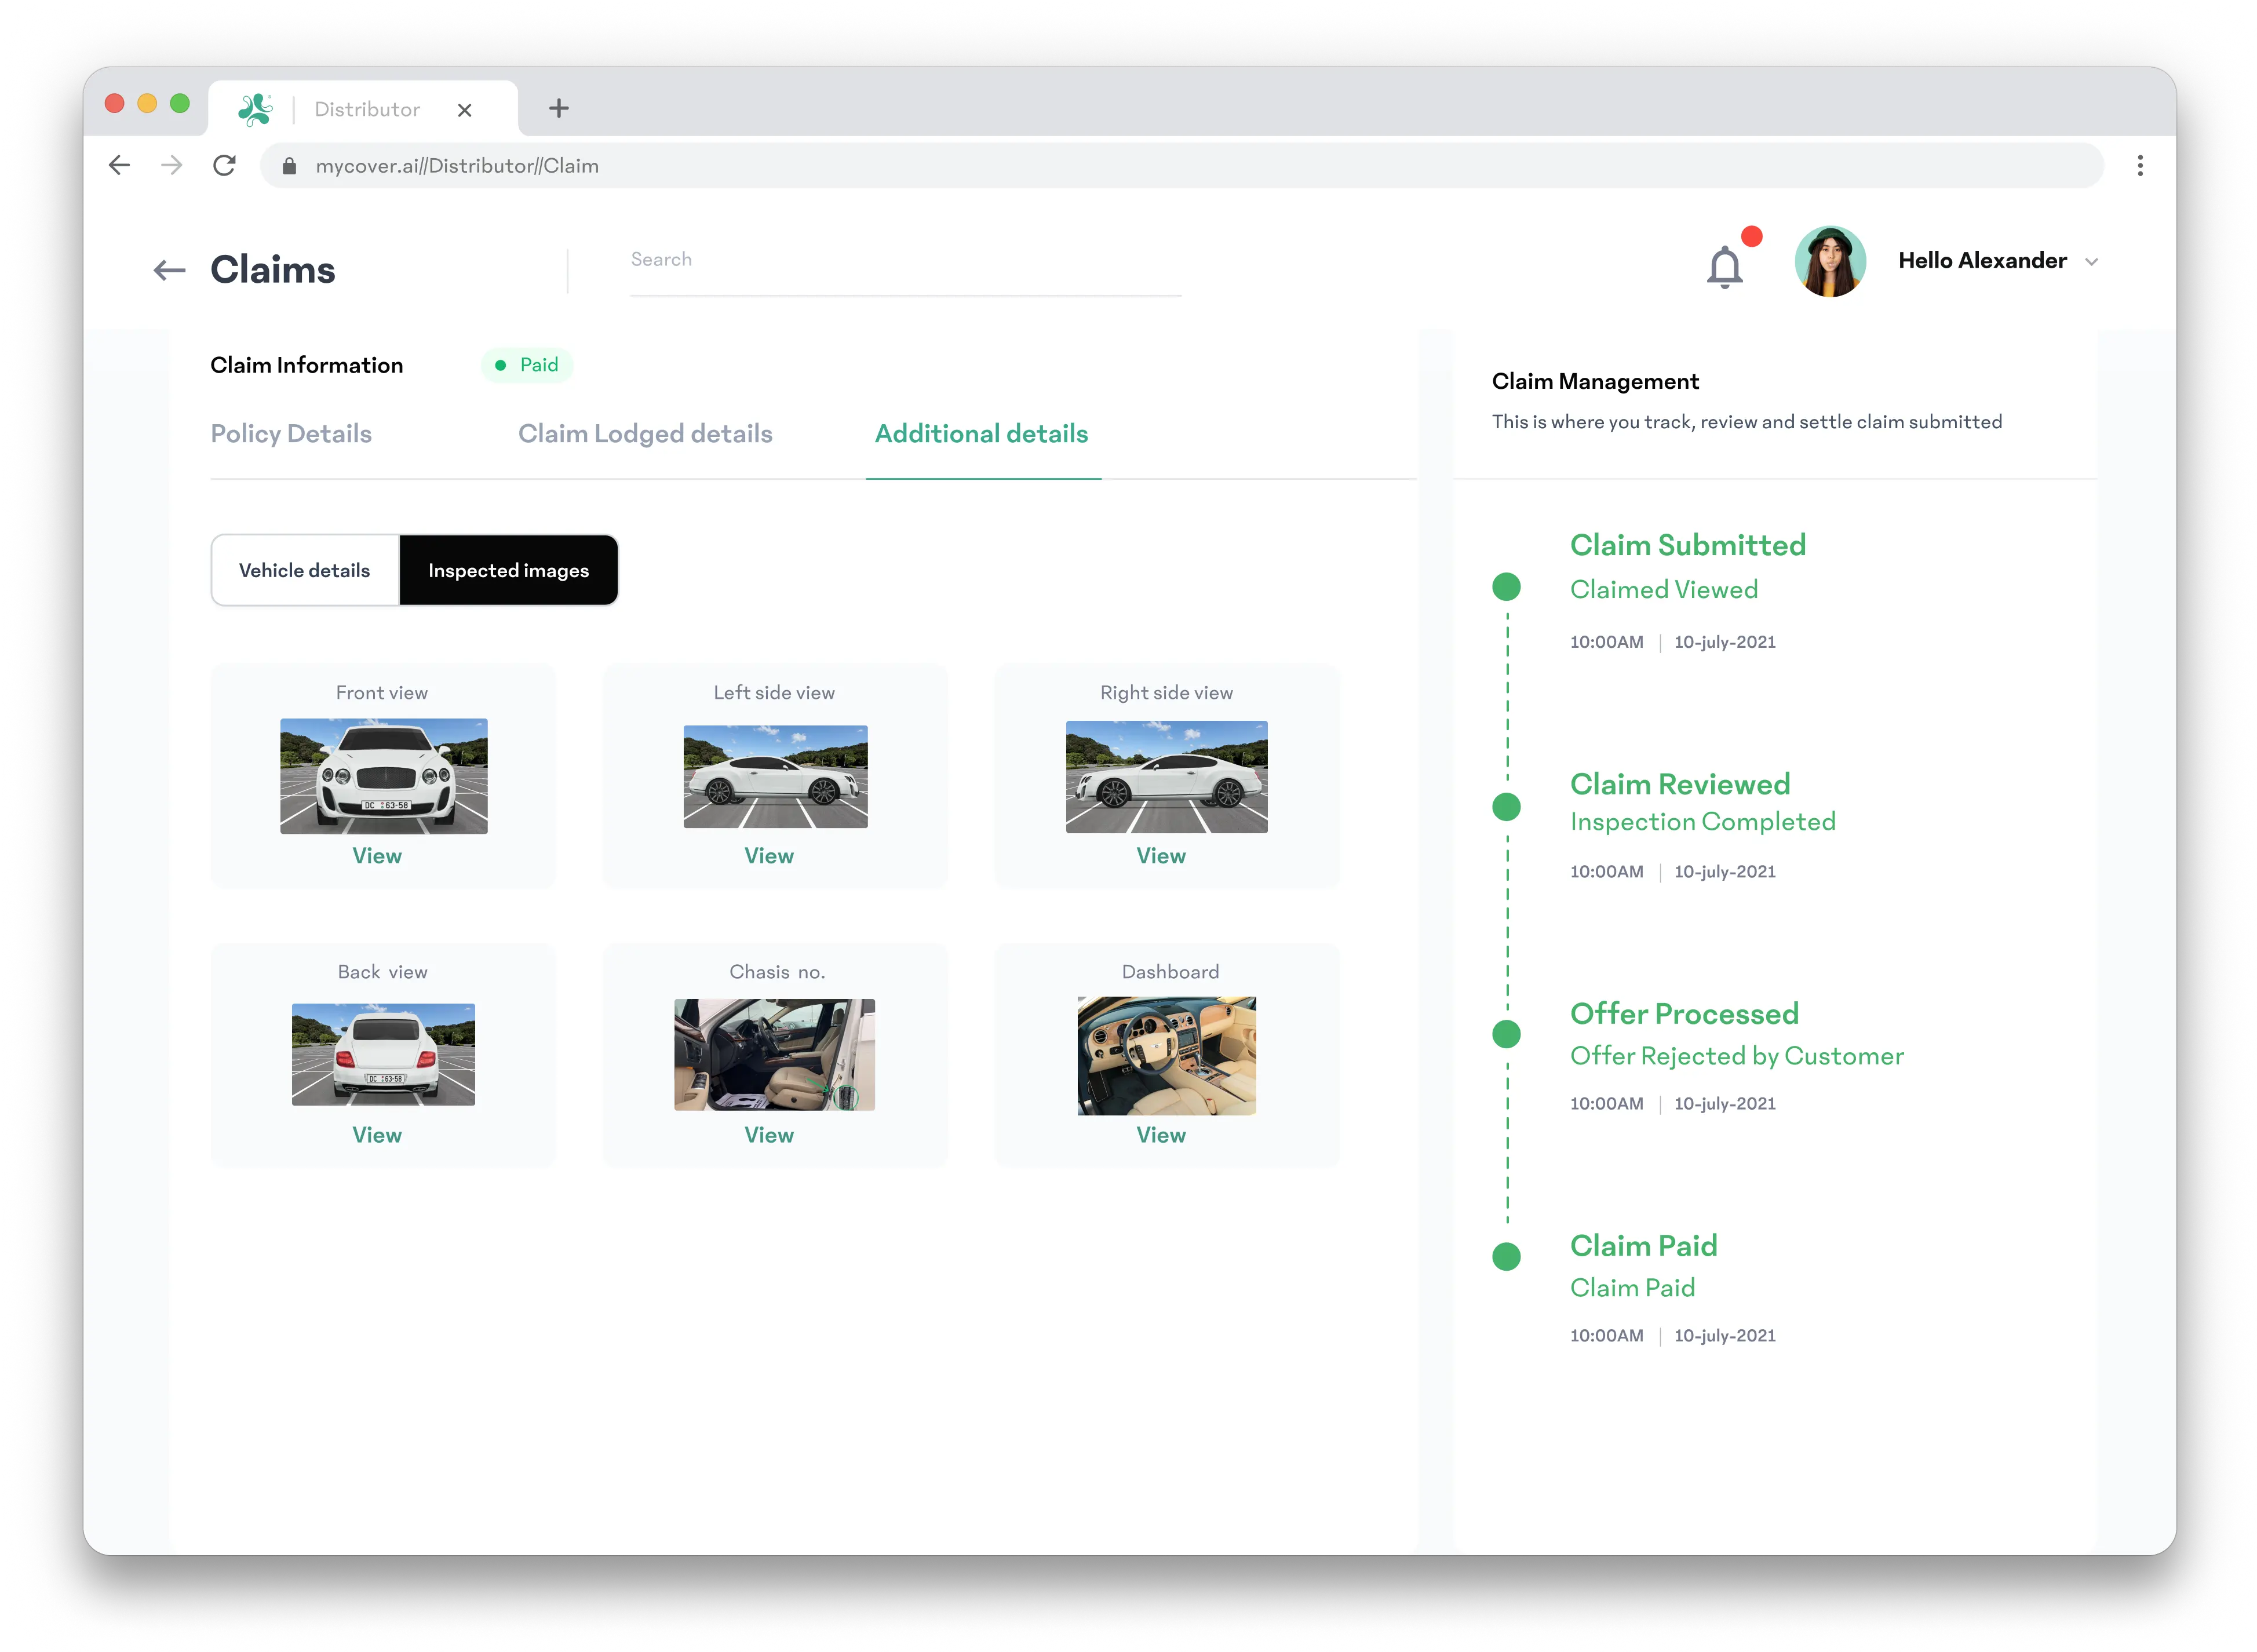Open the Chasis no. thumbnail image

(x=774, y=1054)
